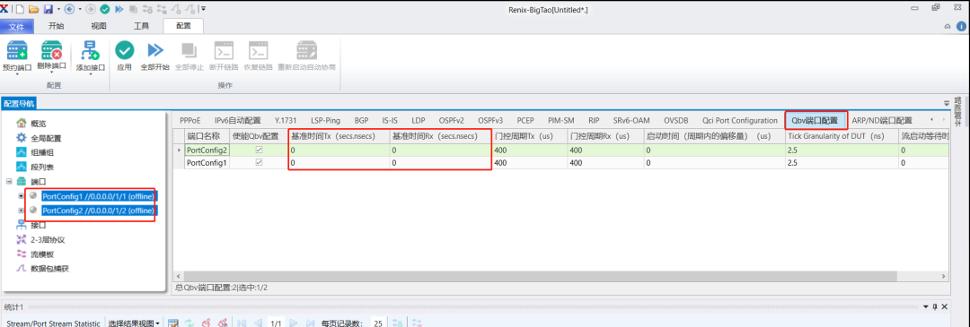
Task: Click the 删除端口 delete port icon
Action: 51,50
